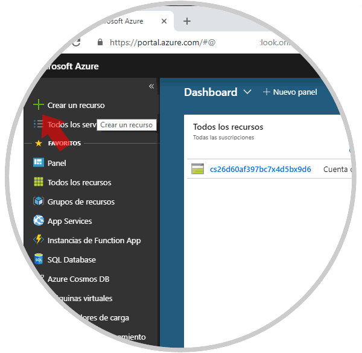Click the storage account resource icon
The image size is (362, 353).
coord(198,169)
